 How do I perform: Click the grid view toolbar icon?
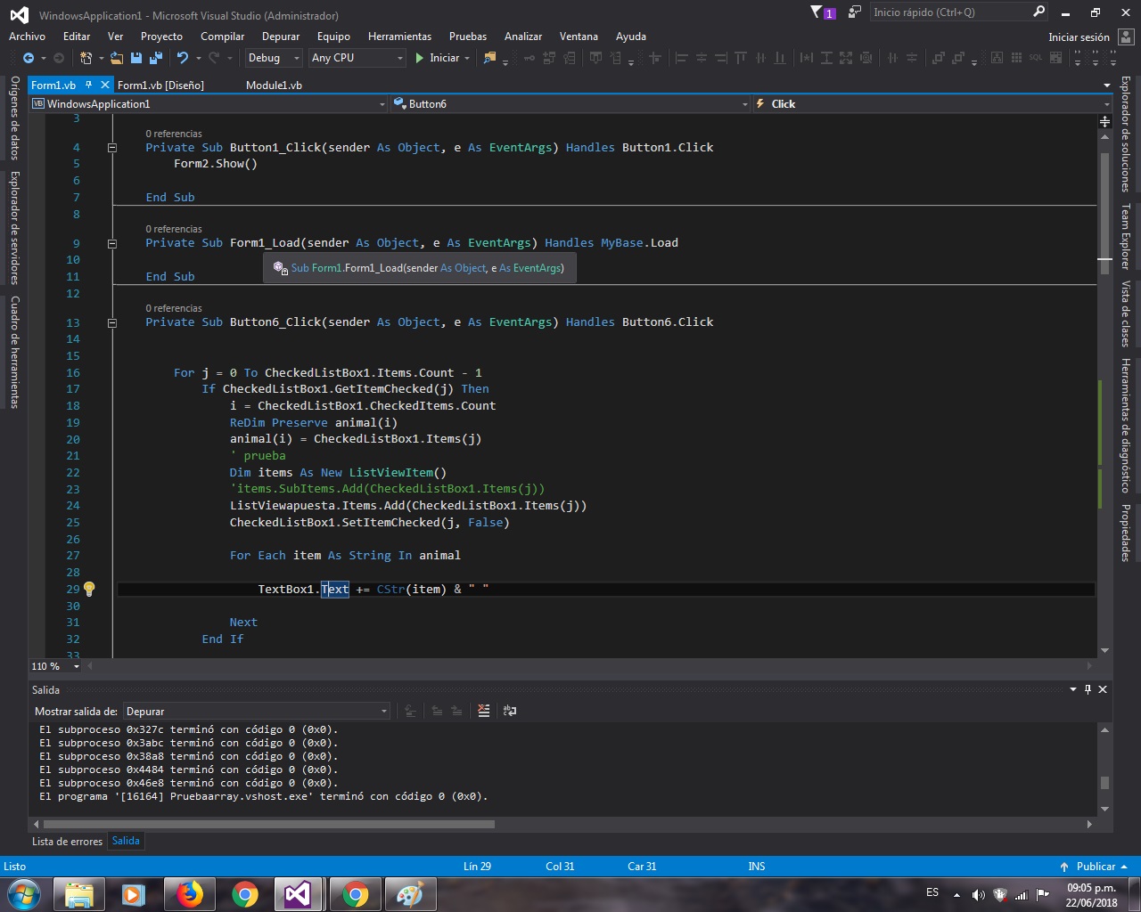[1016, 58]
